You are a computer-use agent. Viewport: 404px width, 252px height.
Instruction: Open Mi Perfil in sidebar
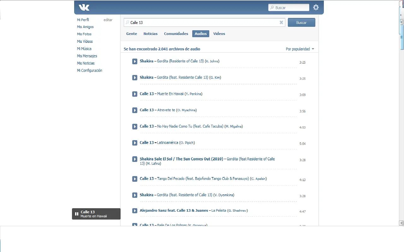click(x=83, y=20)
